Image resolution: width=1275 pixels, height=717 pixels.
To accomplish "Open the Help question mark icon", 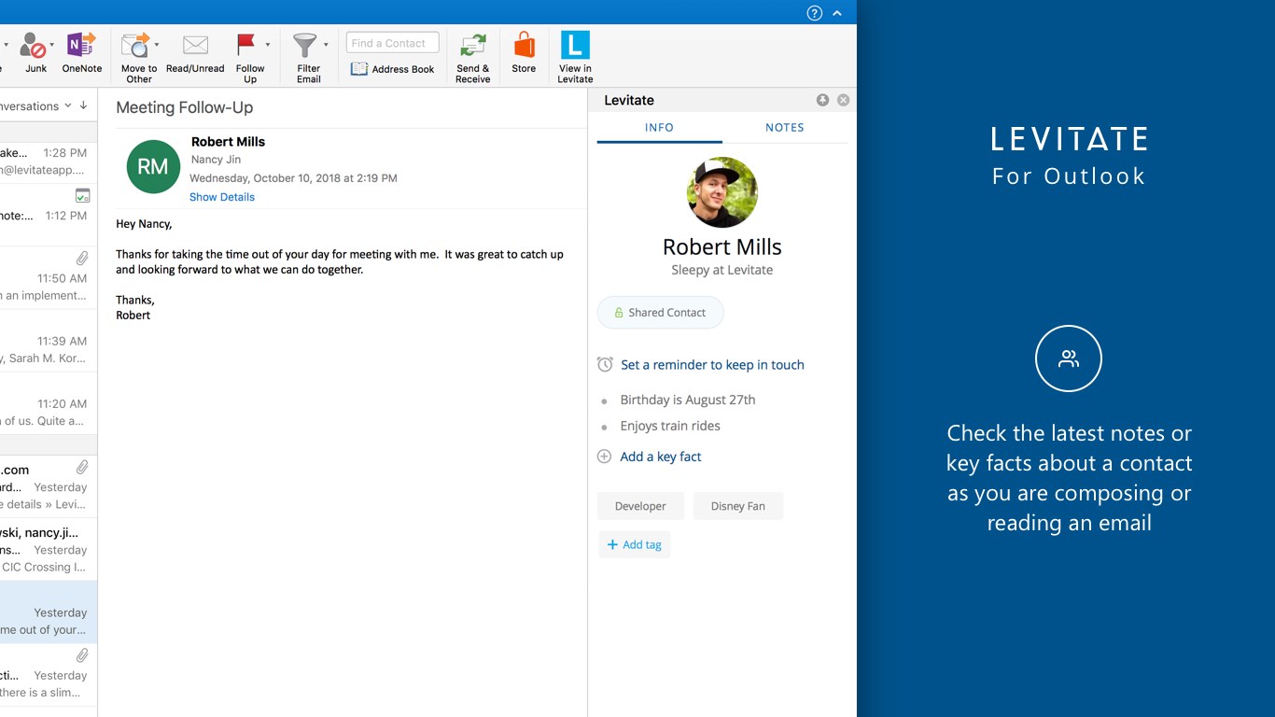I will [815, 13].
